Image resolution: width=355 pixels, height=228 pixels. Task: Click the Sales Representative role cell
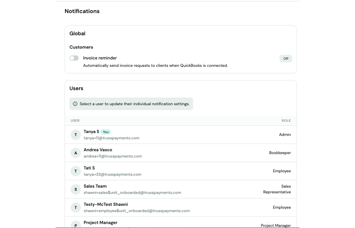pos(277,189)
